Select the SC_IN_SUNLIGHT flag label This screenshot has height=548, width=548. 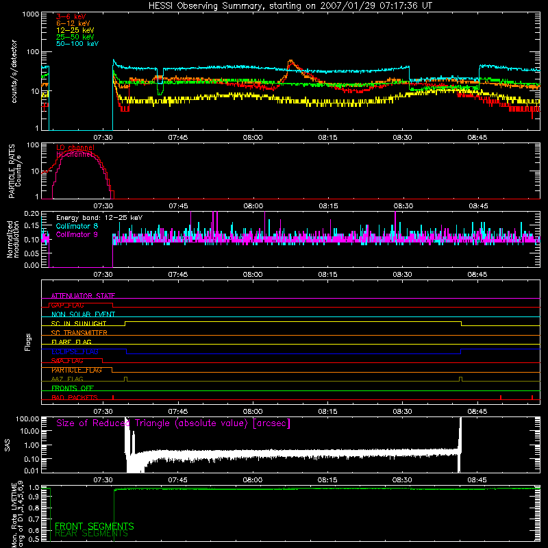pos(79,323)
